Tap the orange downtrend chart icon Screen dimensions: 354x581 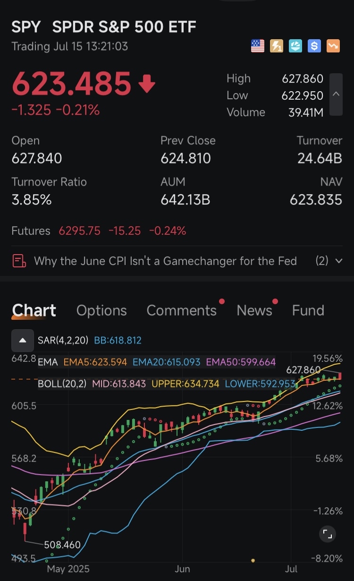333,46
